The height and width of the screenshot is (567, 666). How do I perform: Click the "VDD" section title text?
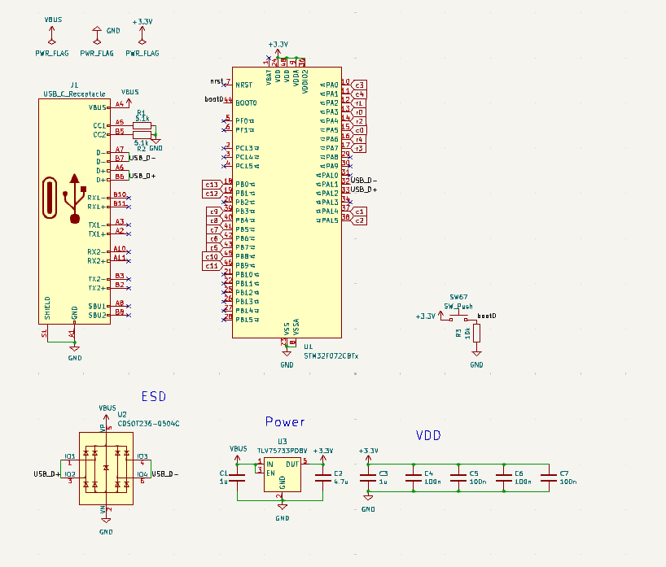428,436
